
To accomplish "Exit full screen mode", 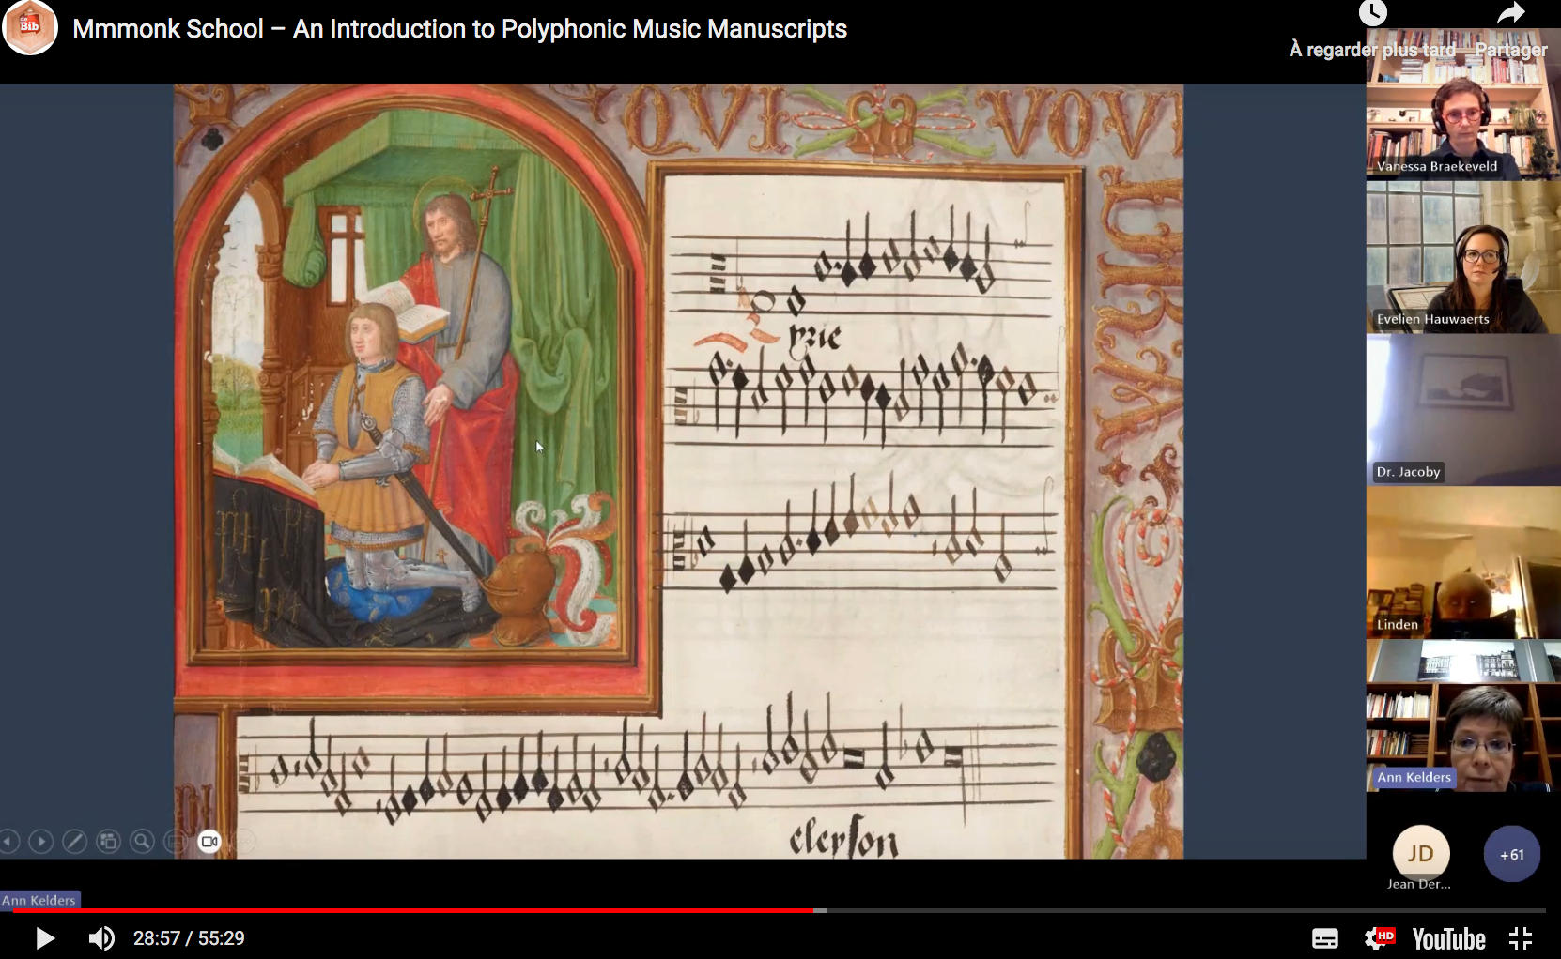I will tap(1521, 938).
